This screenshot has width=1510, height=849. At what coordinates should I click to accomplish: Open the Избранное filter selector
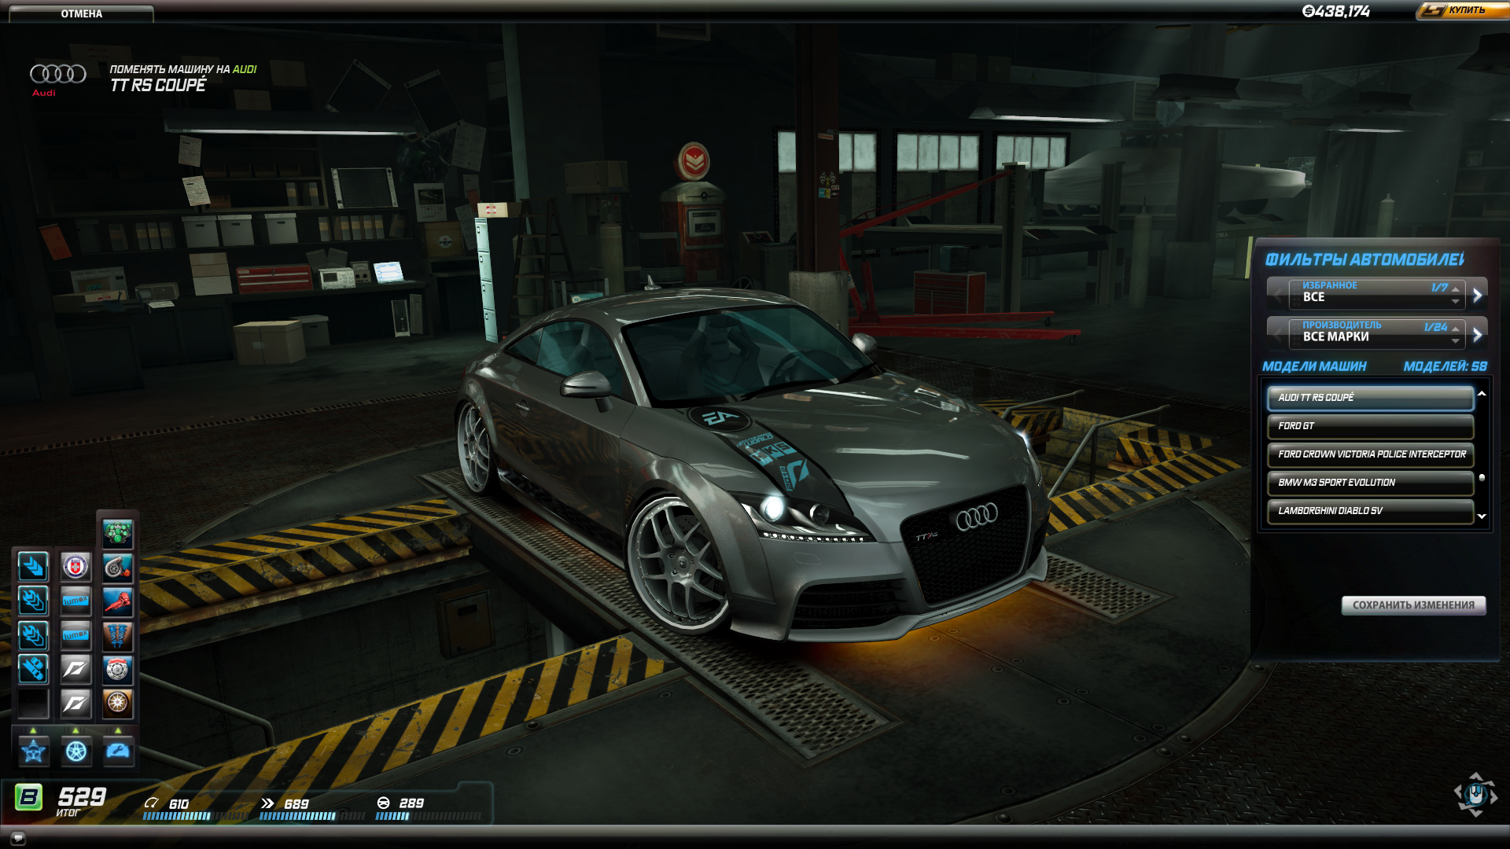(x=1376, y=294)
